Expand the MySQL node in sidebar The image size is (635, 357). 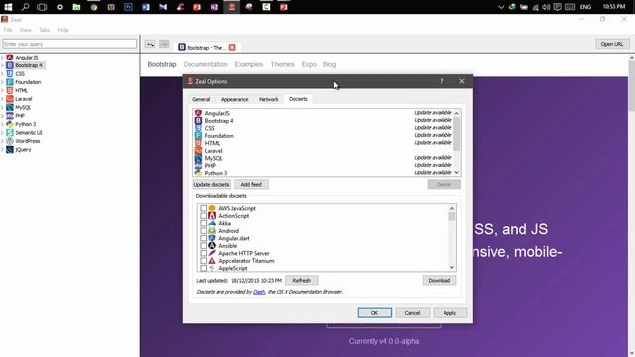(2, 108)
